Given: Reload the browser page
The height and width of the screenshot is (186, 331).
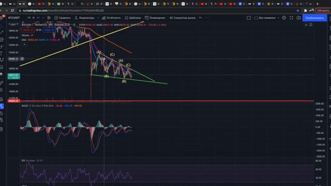Looking at the screenshot, I should pyautogui.click(x=12, y=10).
